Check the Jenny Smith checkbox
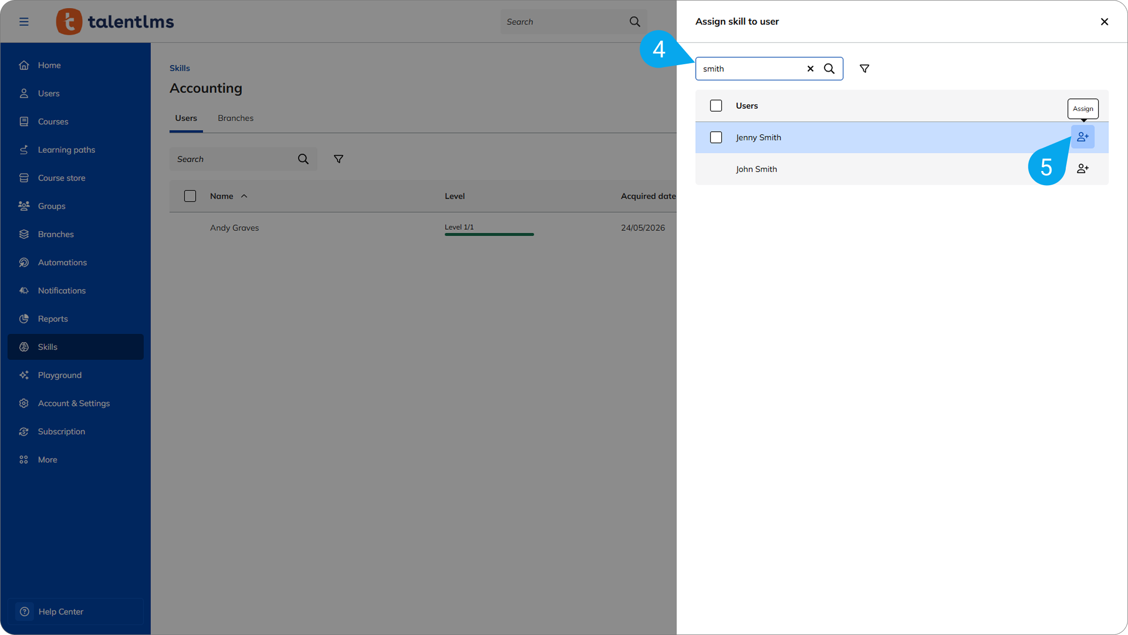This screenshot has height=635, width=1128. 716,137
